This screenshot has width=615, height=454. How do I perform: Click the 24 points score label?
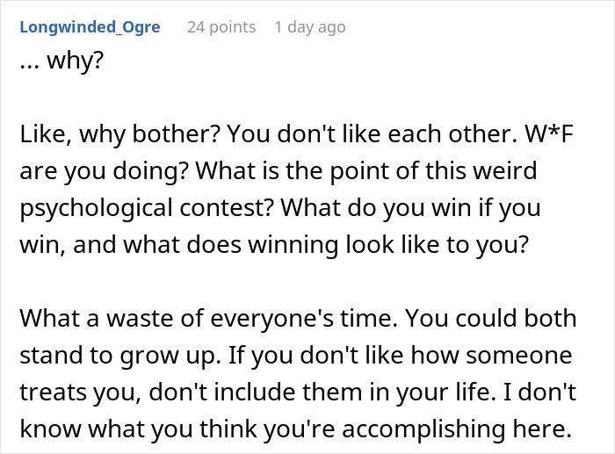(x=221, y=27)
